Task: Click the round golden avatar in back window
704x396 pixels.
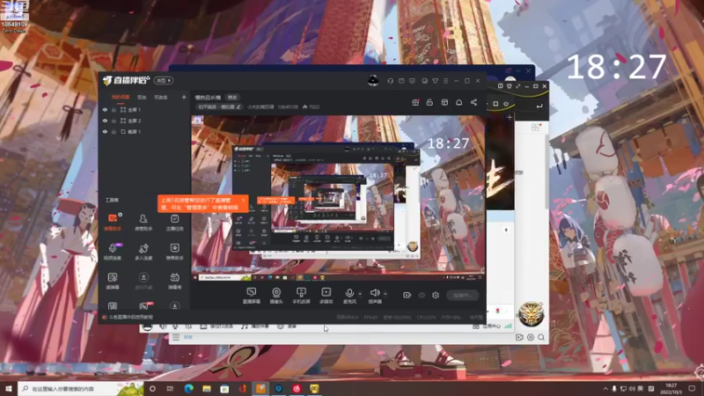Action: [532, 313]
